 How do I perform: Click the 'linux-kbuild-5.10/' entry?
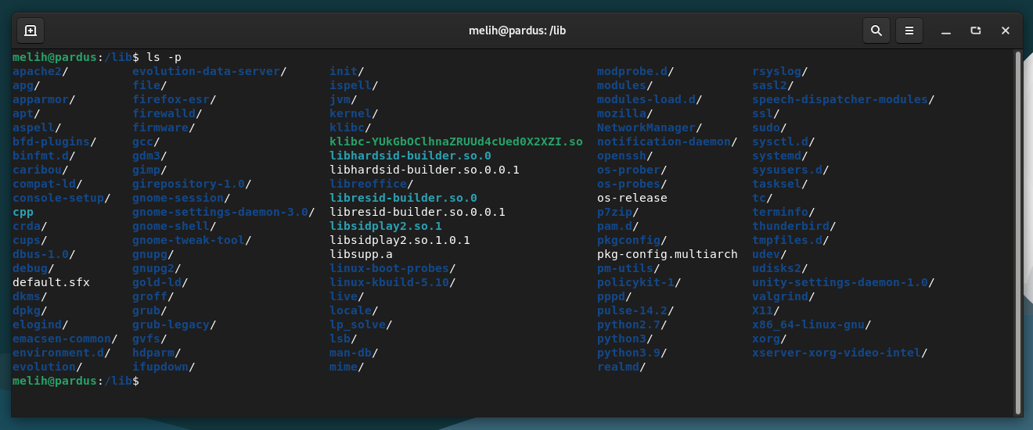(393, 282)
